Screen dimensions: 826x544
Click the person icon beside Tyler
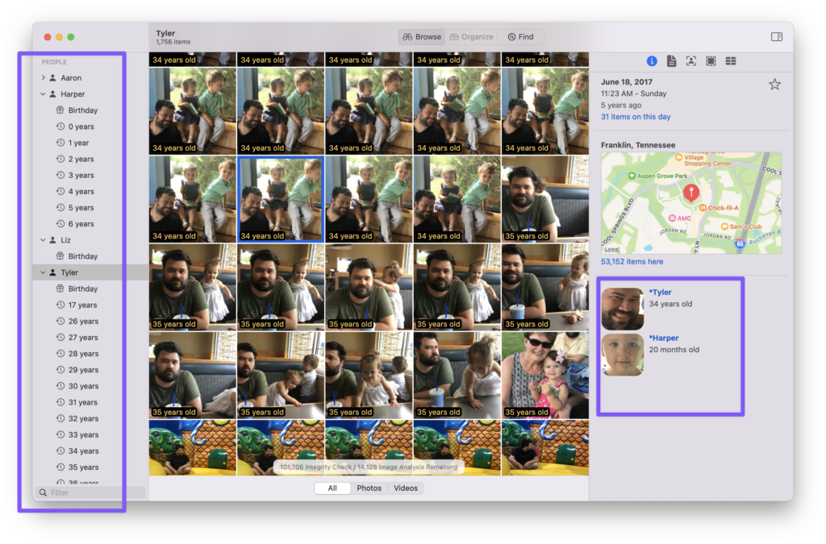(52, 272)
